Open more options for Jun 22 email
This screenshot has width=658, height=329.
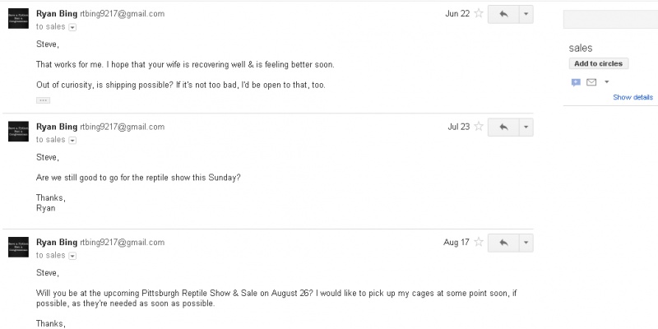526,14
